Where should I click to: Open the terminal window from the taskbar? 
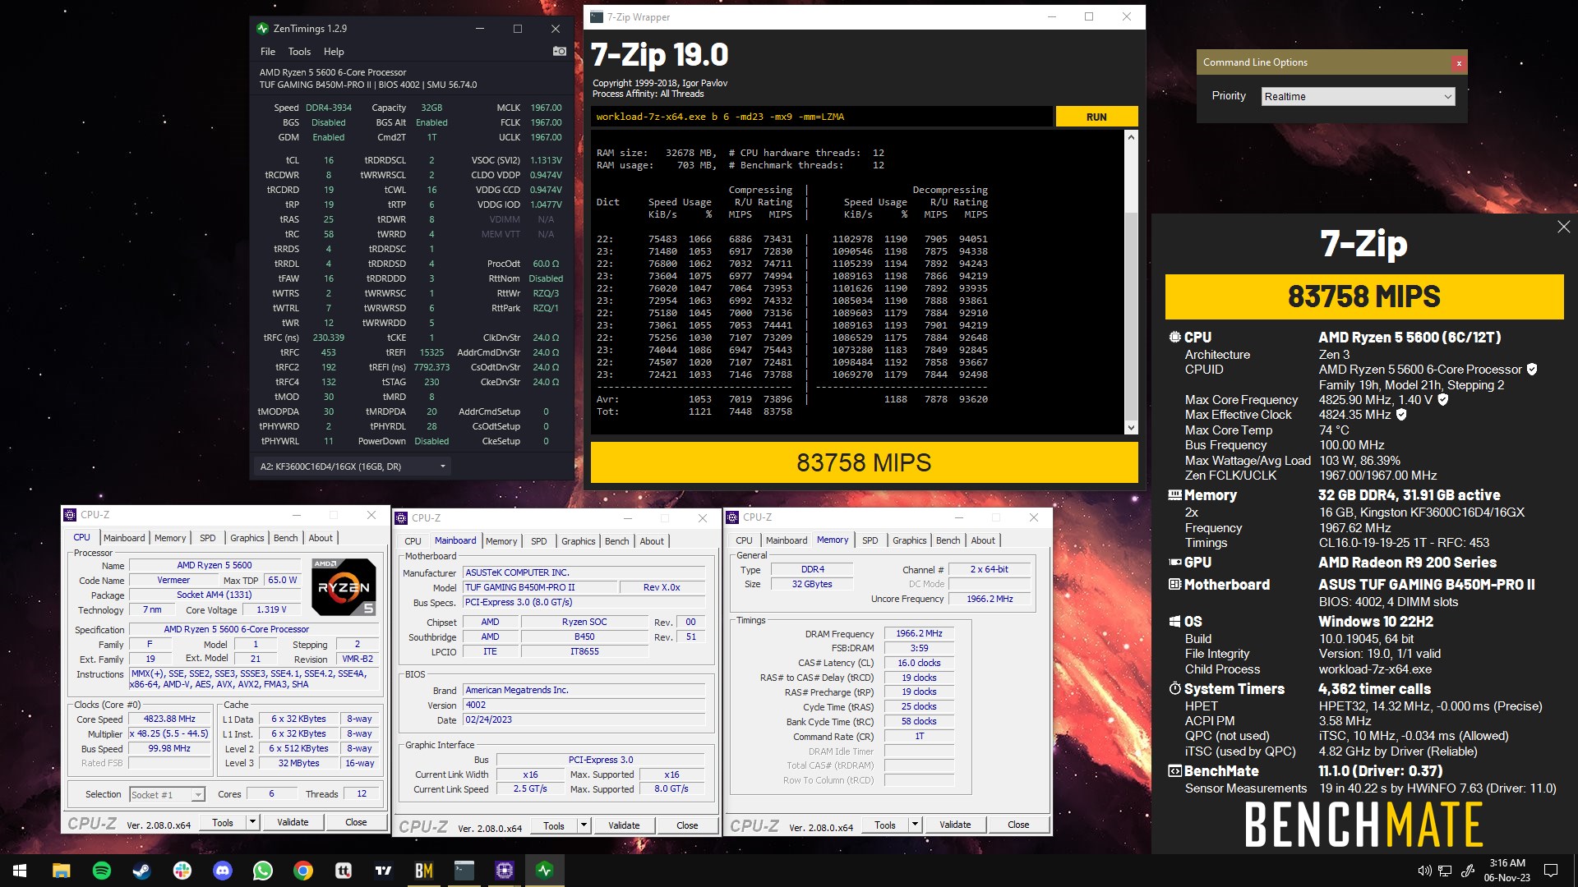point(464,871)
